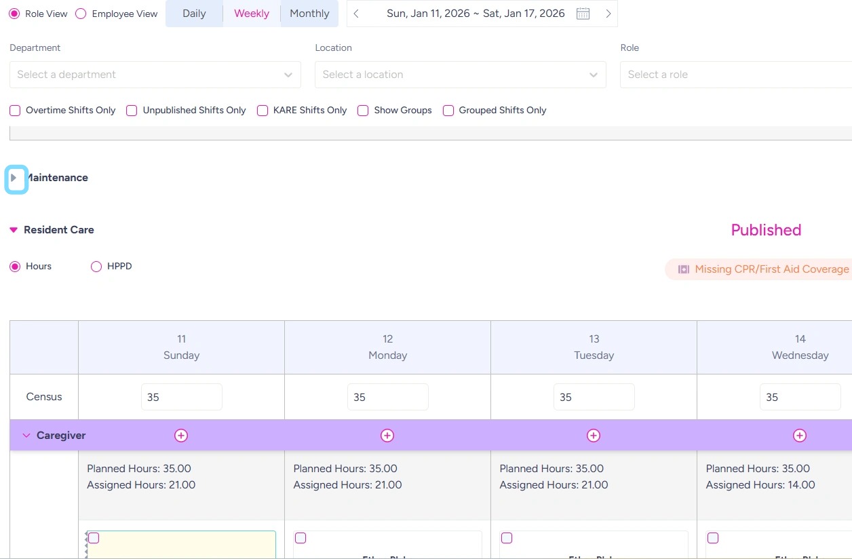Click the Missing CPR/First Aid Coverage icon

pyautogui.click(x=684, y=269)
